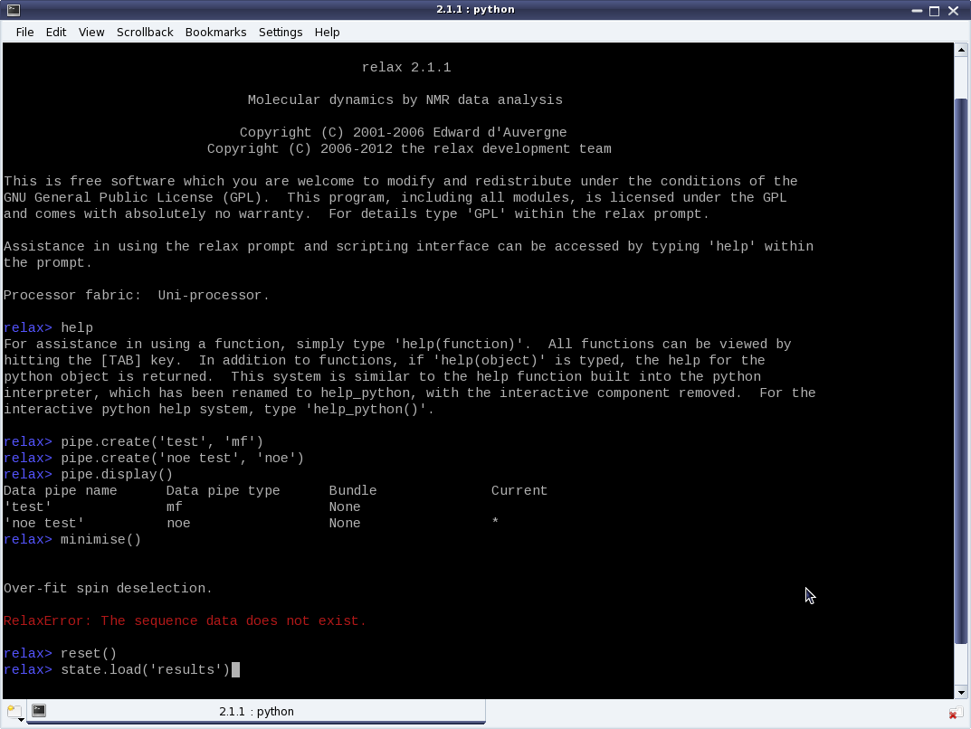Click the state.load('results') command line
971x729 pixels.
[x=145, y=670]
